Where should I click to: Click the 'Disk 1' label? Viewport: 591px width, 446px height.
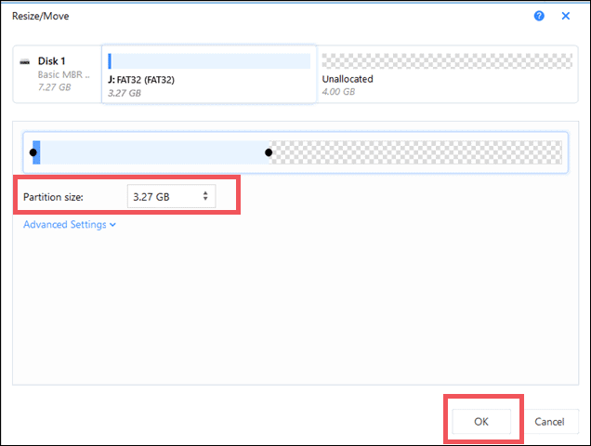[52, 61]
